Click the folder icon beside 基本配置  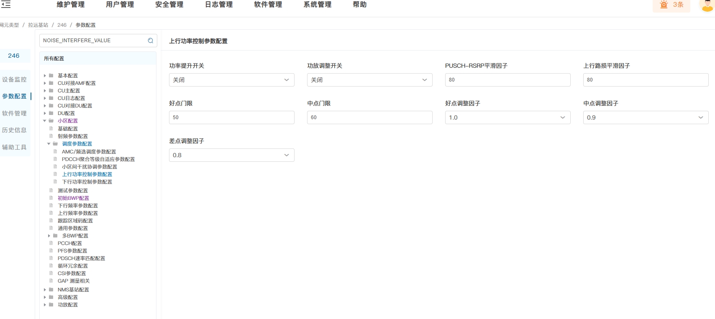tap(51, 76)
